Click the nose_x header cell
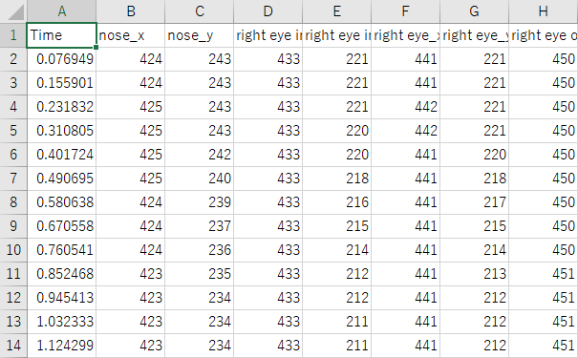578x358 pixels. (131, 35)
